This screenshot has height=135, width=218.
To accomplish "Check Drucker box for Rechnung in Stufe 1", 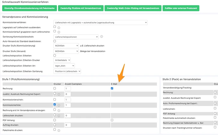I will click(55, 88).
